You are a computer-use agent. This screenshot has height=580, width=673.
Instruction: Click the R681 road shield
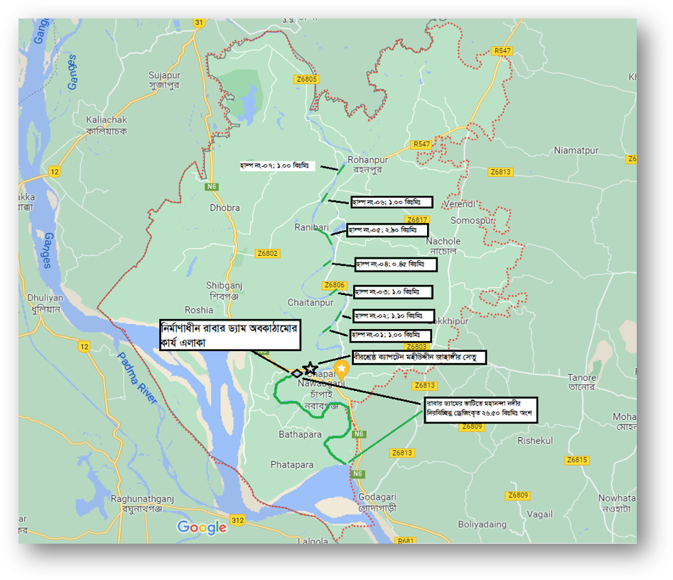[x=406, y=540]
